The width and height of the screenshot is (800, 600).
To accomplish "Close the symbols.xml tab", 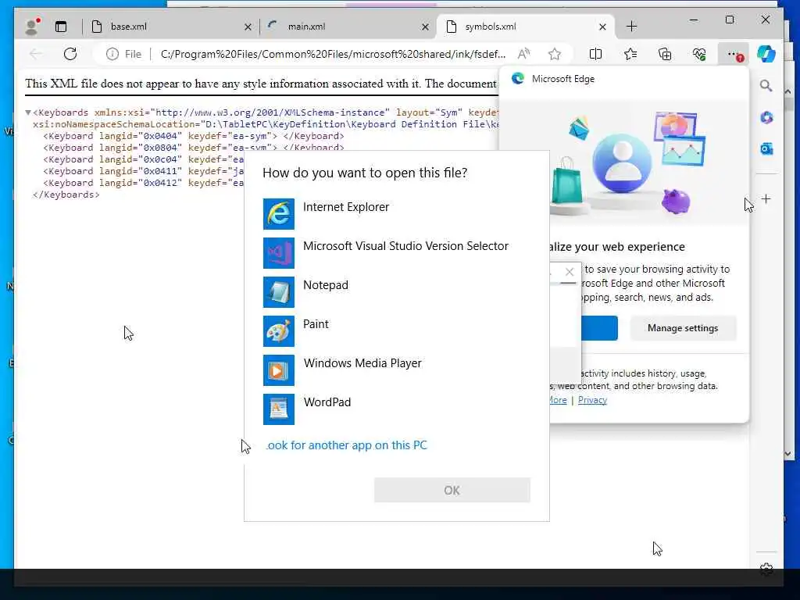I will 602,27.
